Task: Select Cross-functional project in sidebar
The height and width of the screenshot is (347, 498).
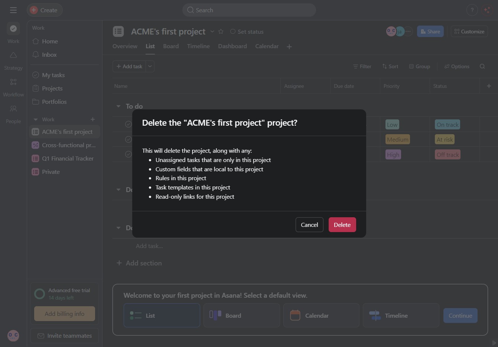Action: point(64,145)
